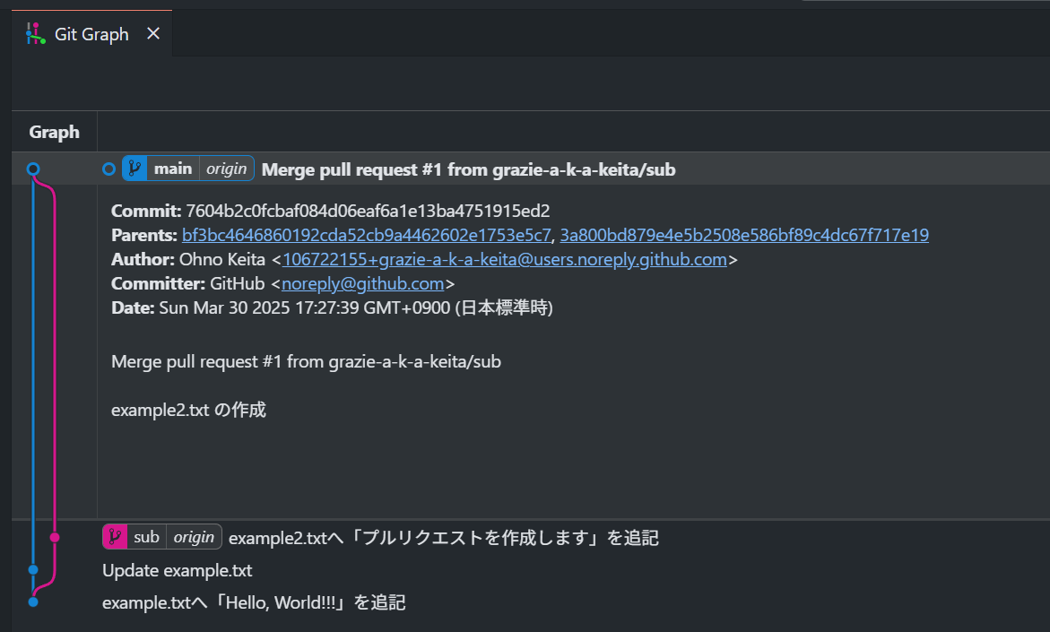Click the origin label next to sub
The width and height of the screenshot is (1050, 632).
(194, 536)
